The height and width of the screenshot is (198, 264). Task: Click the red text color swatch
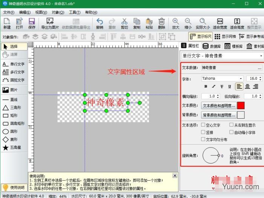(241, 105)
